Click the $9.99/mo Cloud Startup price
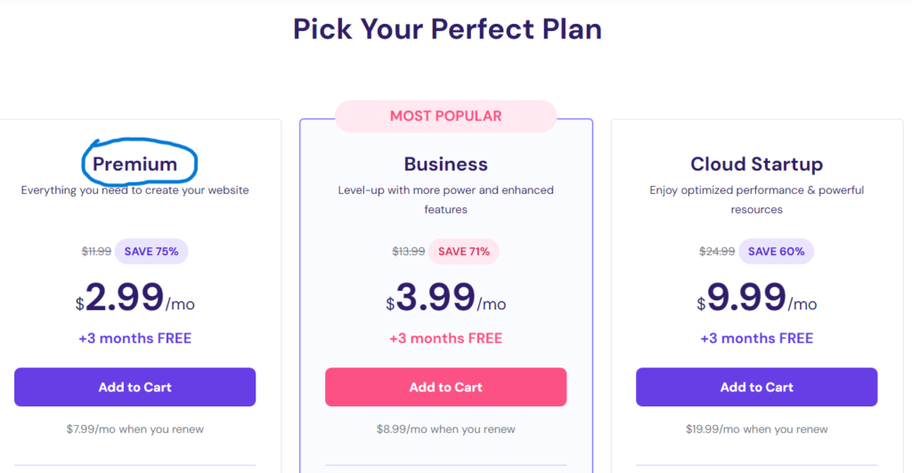 tap(756, 299)
